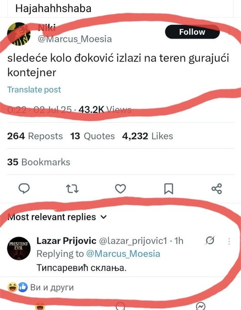This screenshot has height=310, width=241.
Task: Open more options beside Follow button
Action: tap(230, 31)
